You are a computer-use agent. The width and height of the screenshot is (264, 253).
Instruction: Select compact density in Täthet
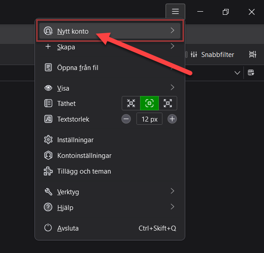pyautogui.click(x=131, y=103)
